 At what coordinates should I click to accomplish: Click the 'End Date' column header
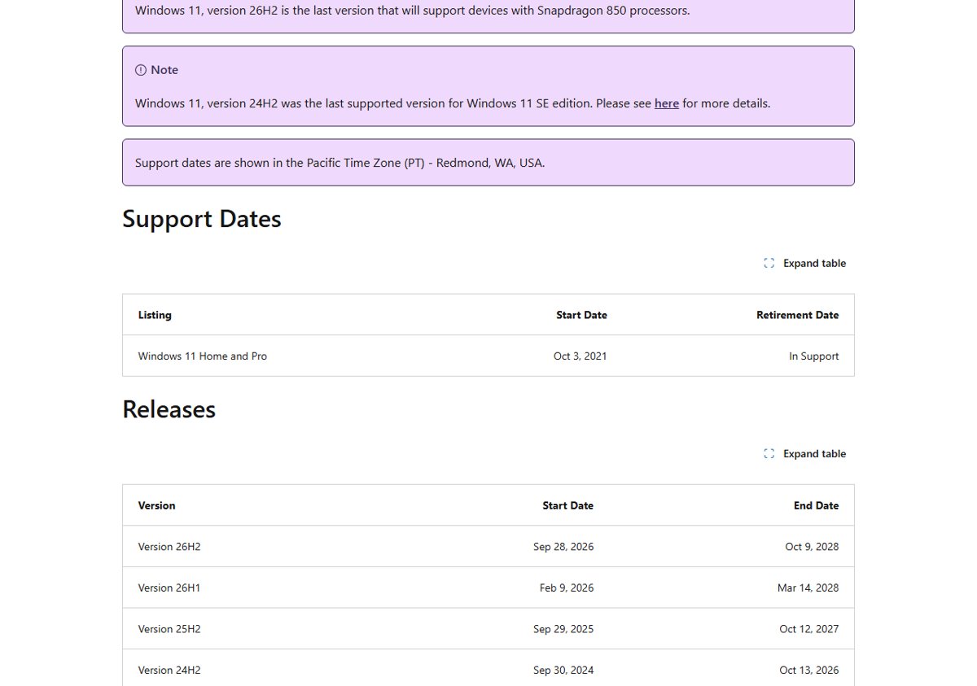coord(816,505)
